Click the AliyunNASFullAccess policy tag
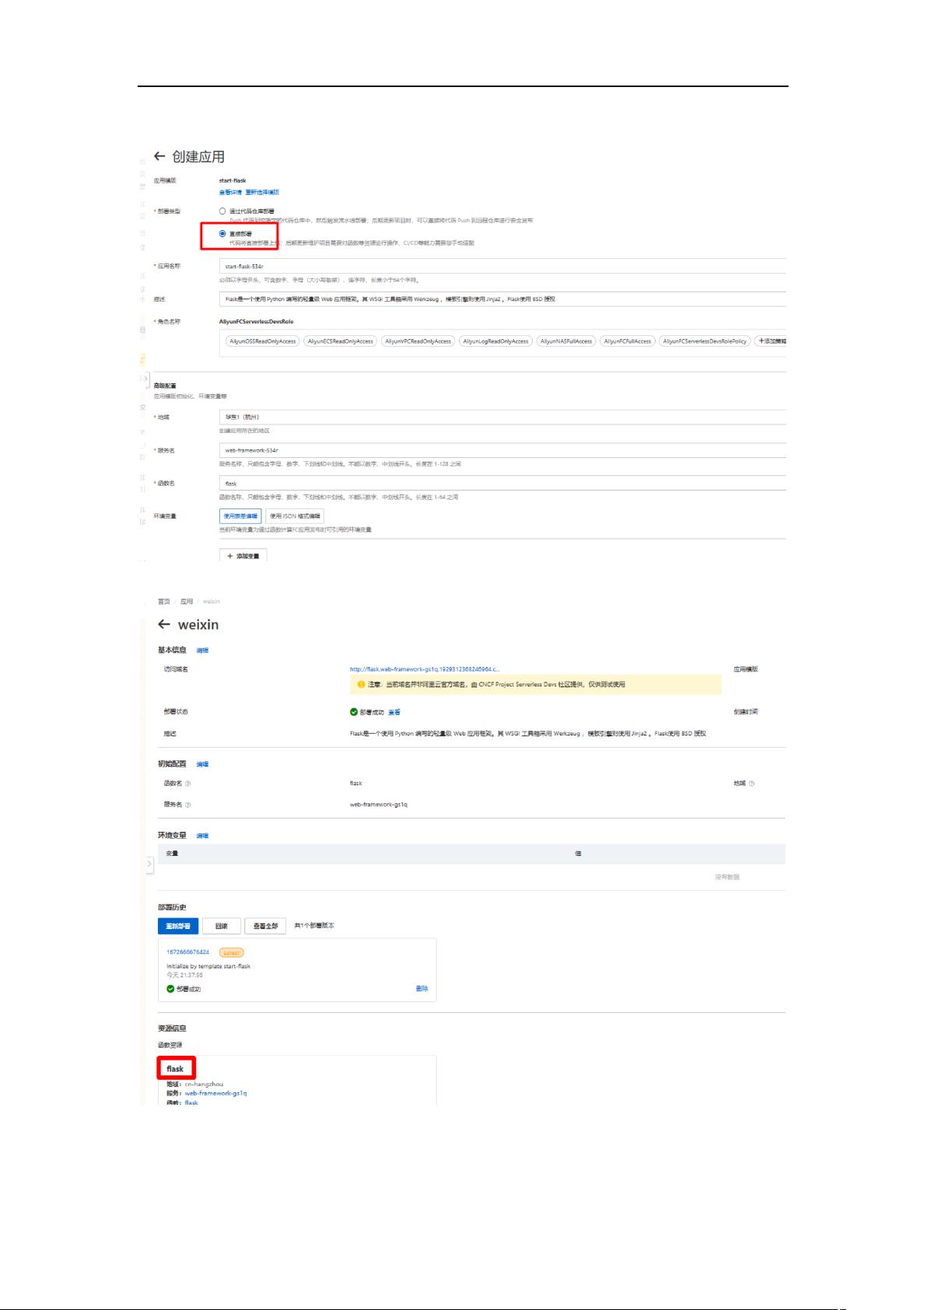Viewport: 927px width, 1310px height. (x=566, y=341)
